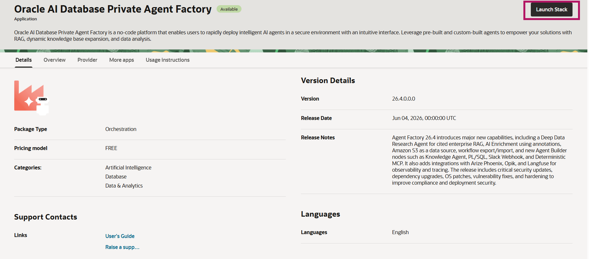Open the Provider tab
589x259 pixels.
(87, 60)
